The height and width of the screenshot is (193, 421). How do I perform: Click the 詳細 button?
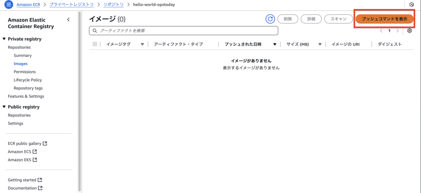(311, 19)
